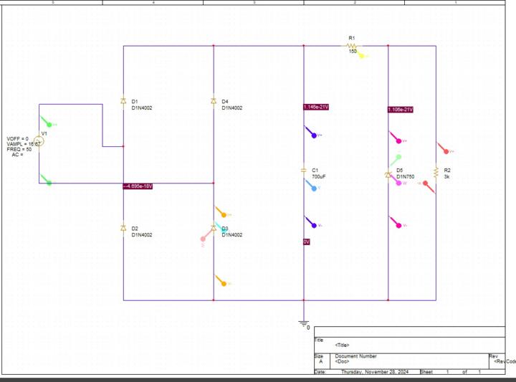Image resolution: width=516 pixels, height=382 pixels.
Task: Select the D2 diode symbol
Action: (x=123, y=228)
